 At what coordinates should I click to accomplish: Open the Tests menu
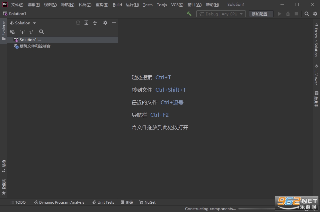(147, 5)
